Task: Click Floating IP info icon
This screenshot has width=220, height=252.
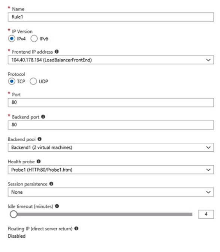Action: (x=76, y=228)
